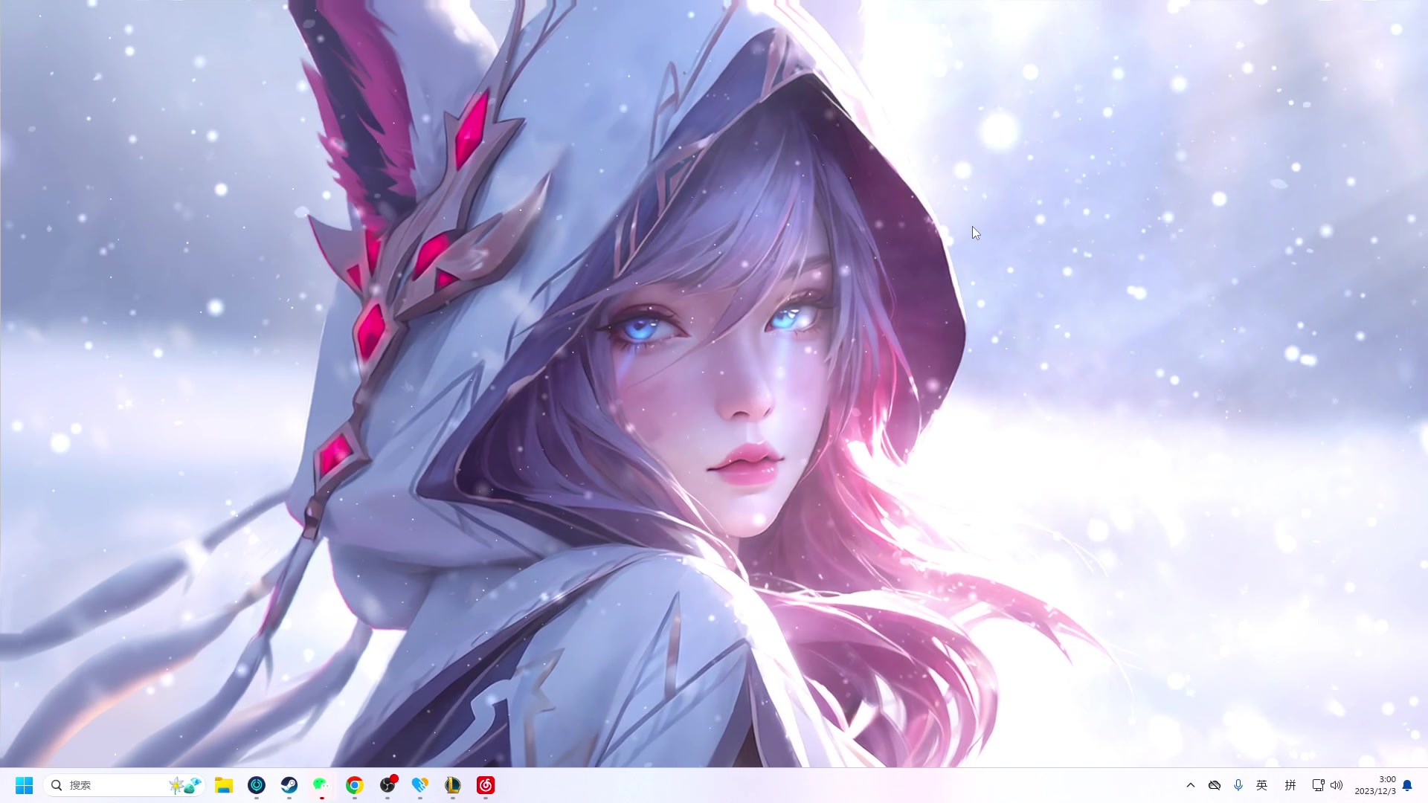Click the 拼 input method indicator
The height and width of the screenshot is (803, 1428).
[1290, 785]
